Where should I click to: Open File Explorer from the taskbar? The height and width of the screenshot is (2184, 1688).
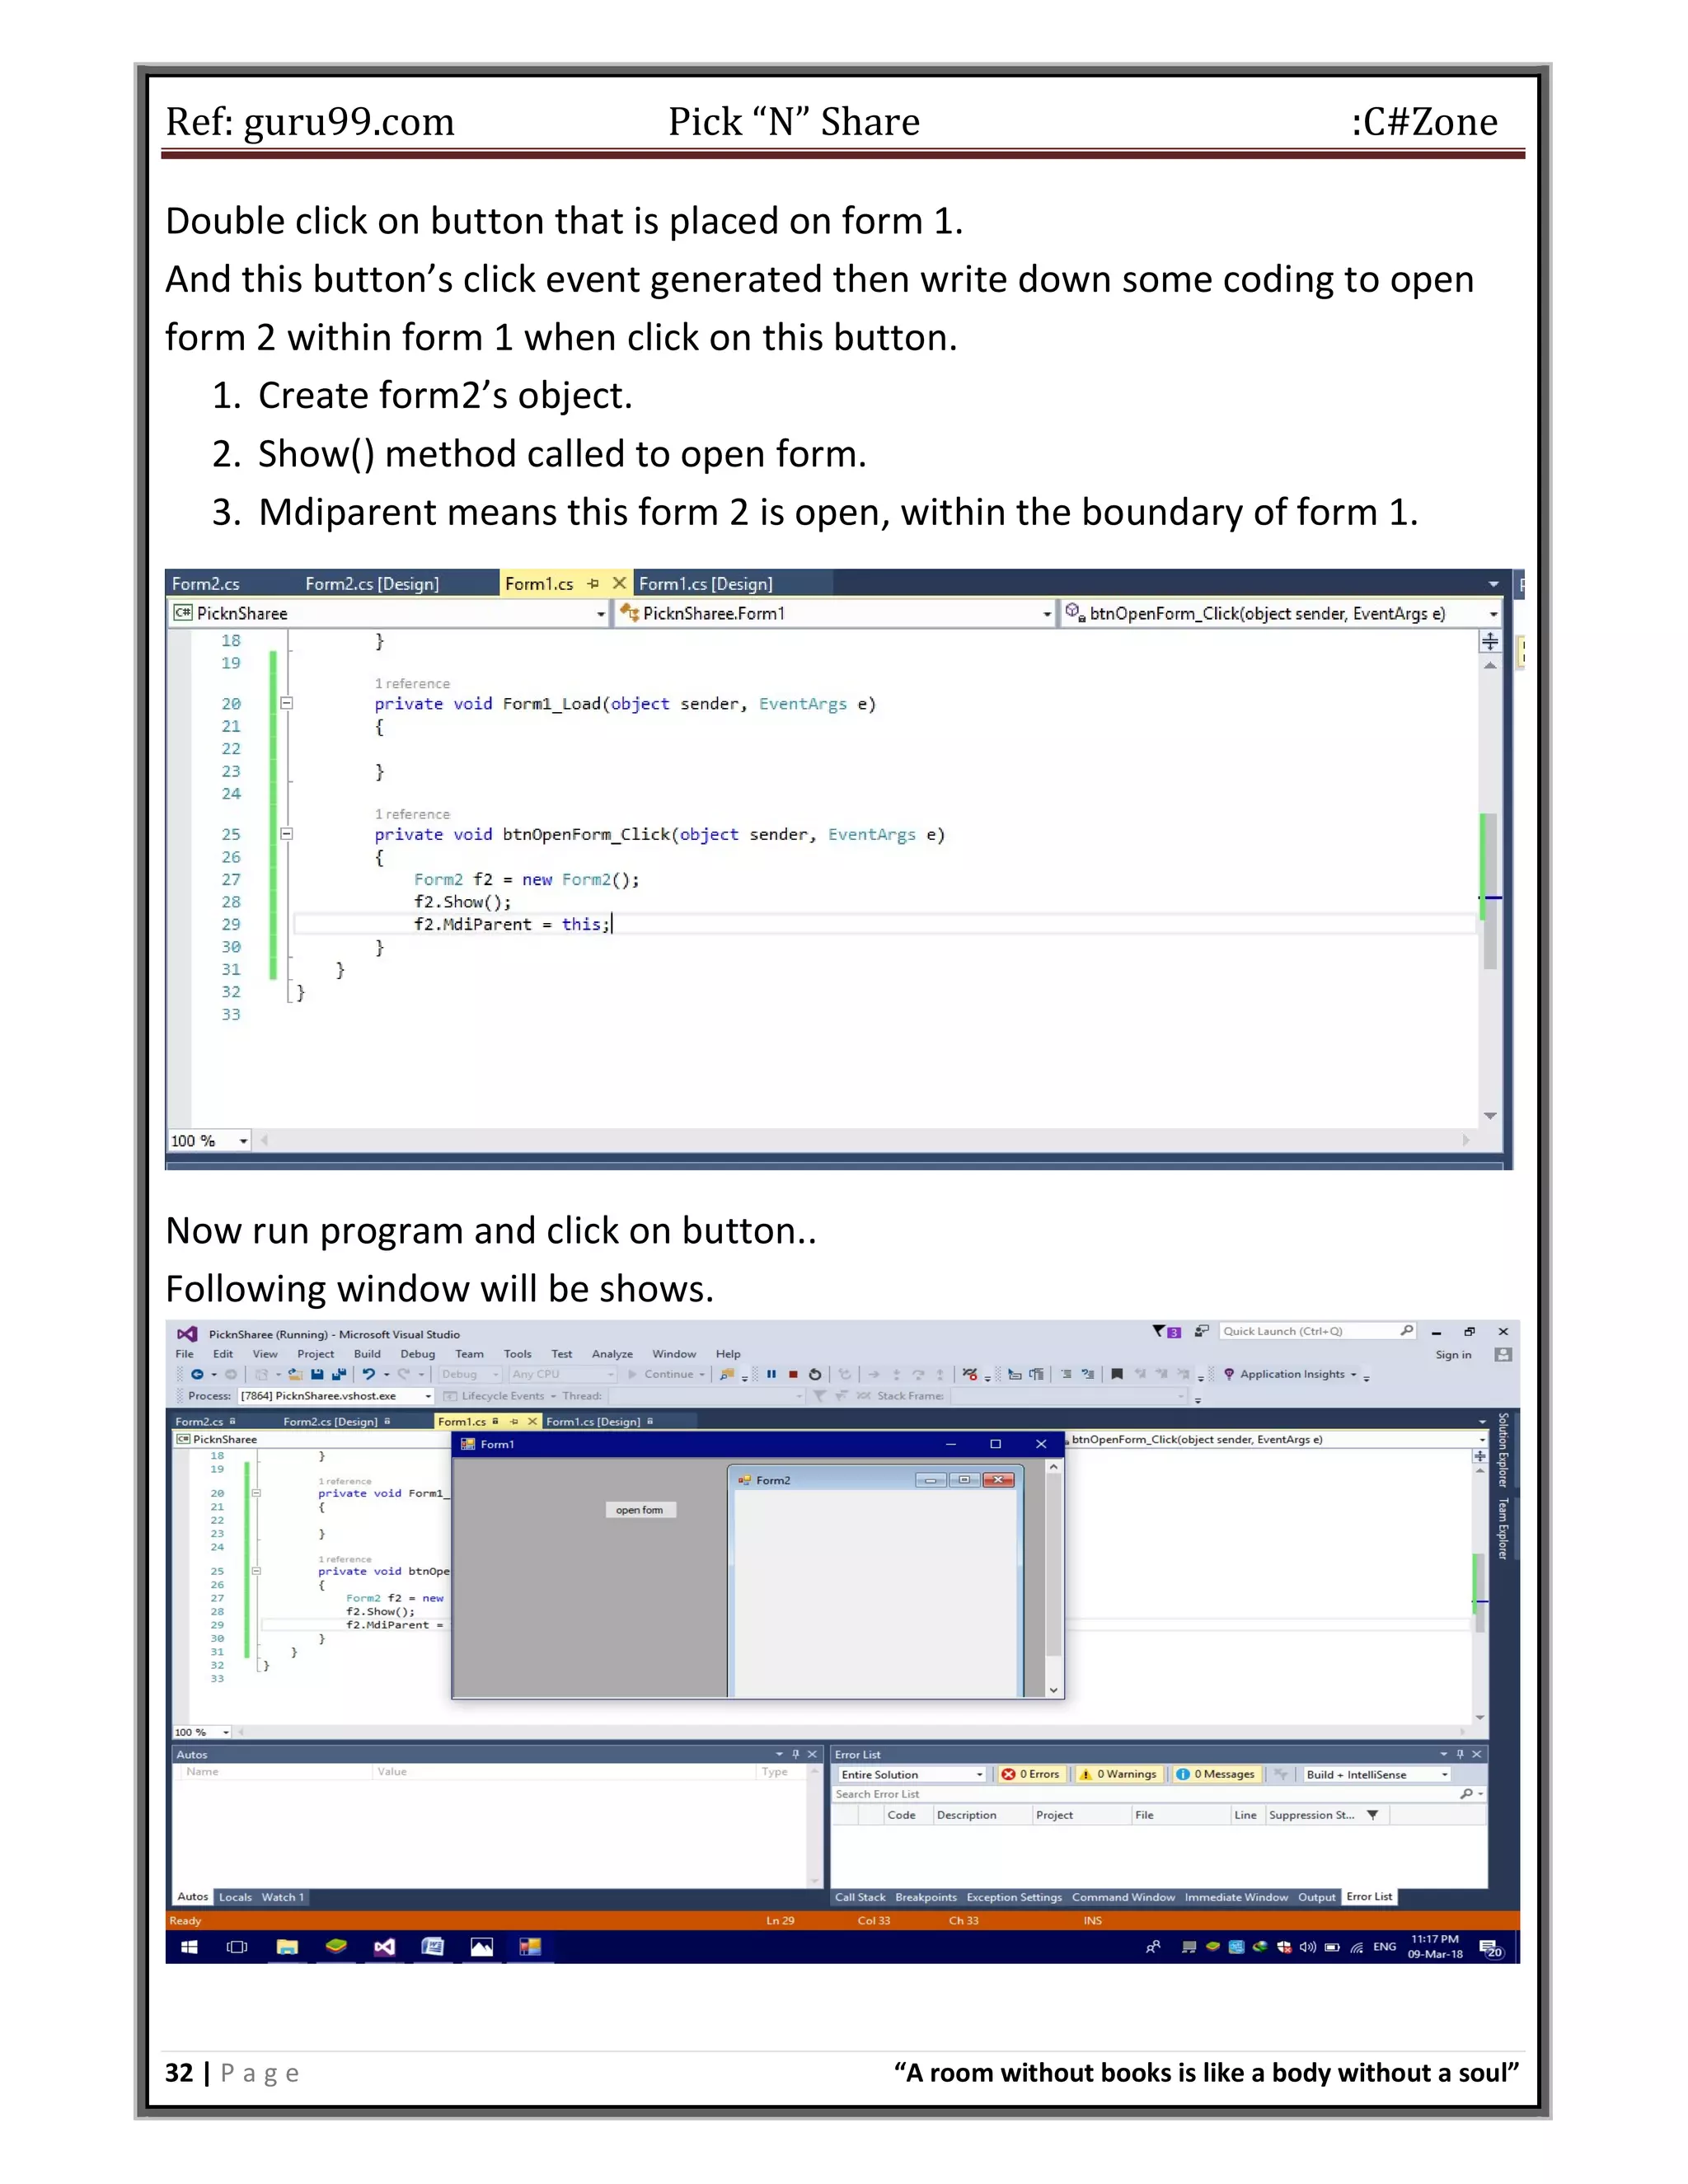pyautogui.click(x=287, y=1947)
